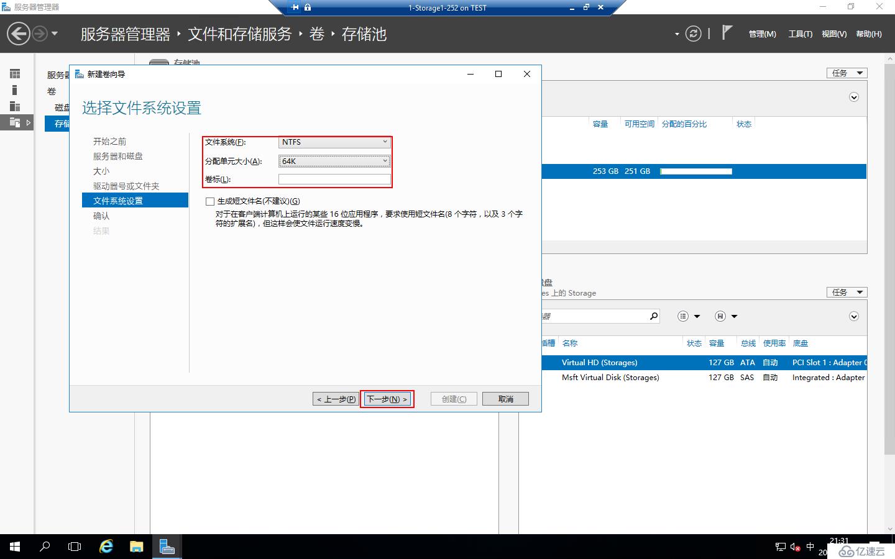895x559 pixels.
Task: Click pin icon on VM connection bar
Action: 295,7
